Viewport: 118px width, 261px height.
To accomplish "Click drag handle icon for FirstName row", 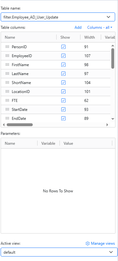I will click(x=7, y=65).
